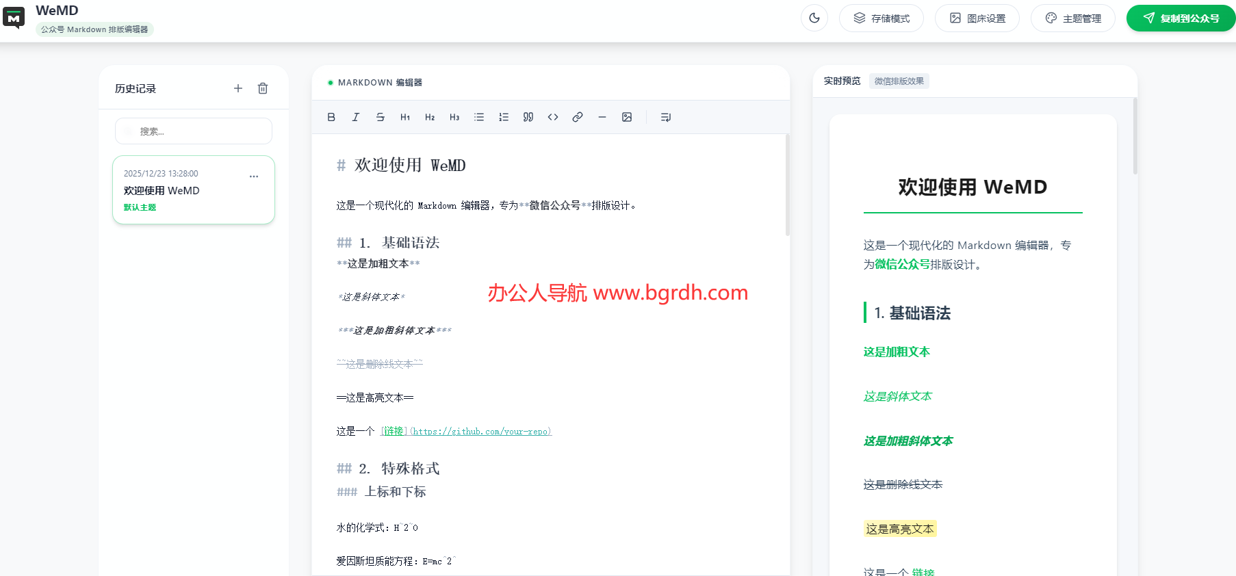The width and height of the screenshot is (1236, 576).
Task: Click the green 复制到公众号 button
Action: (x=1181, y=18)
